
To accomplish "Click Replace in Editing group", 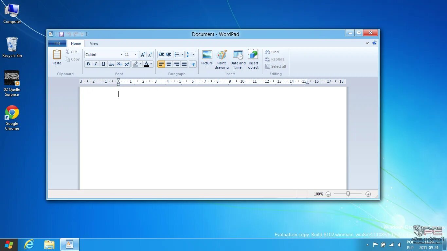I will pos(275,59).
